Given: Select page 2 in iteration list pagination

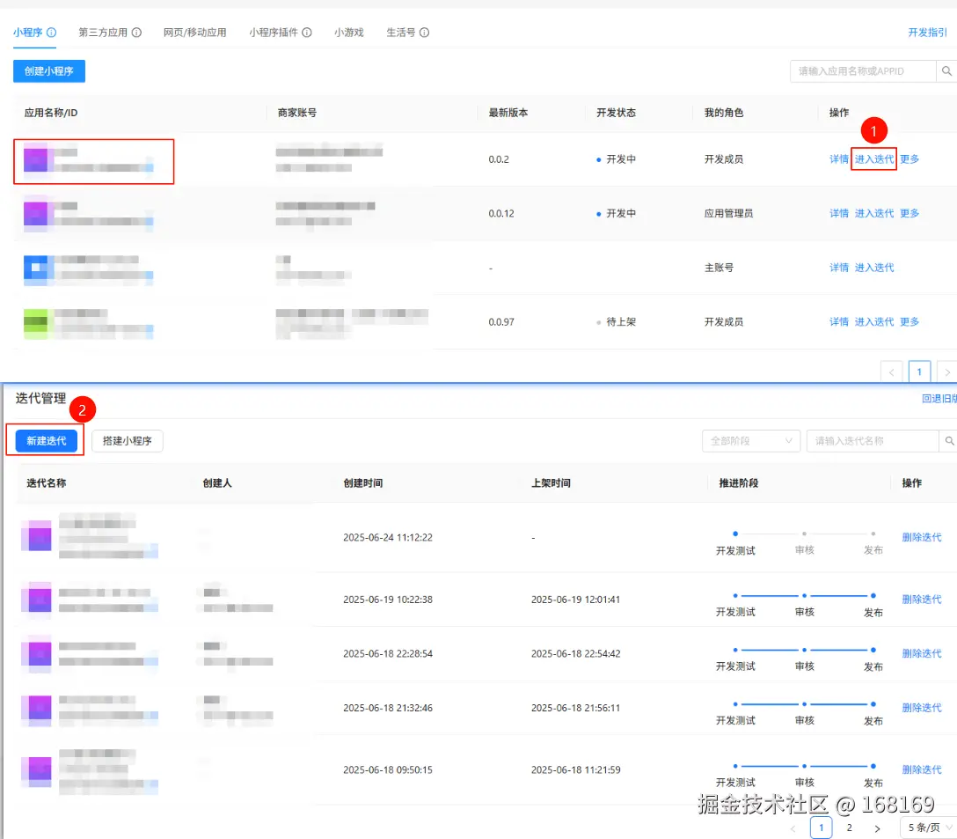Looking at the screenshot, I should pos(849,828).
